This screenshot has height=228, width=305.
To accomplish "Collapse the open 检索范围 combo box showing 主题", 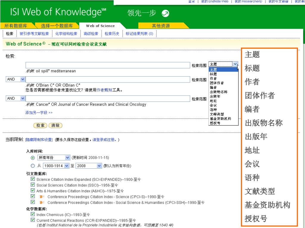I will tap(235, 64).
